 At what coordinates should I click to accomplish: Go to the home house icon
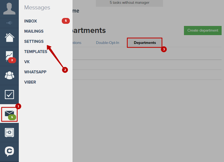(9, 37)
